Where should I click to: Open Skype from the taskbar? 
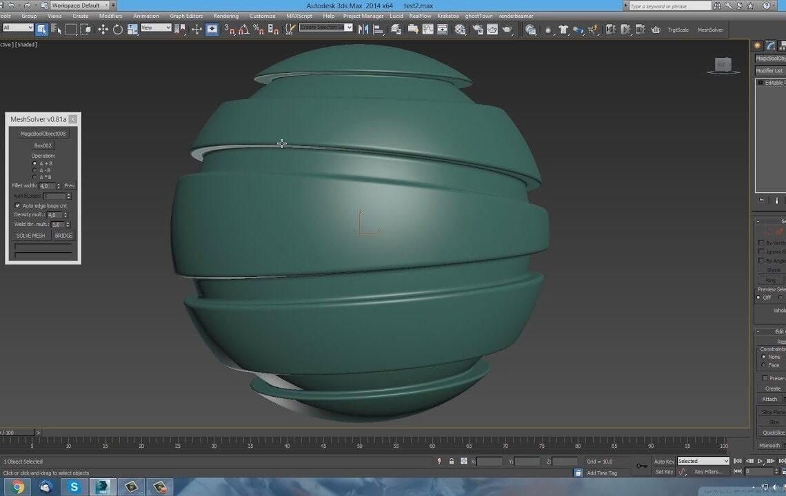tap(74, 487)
